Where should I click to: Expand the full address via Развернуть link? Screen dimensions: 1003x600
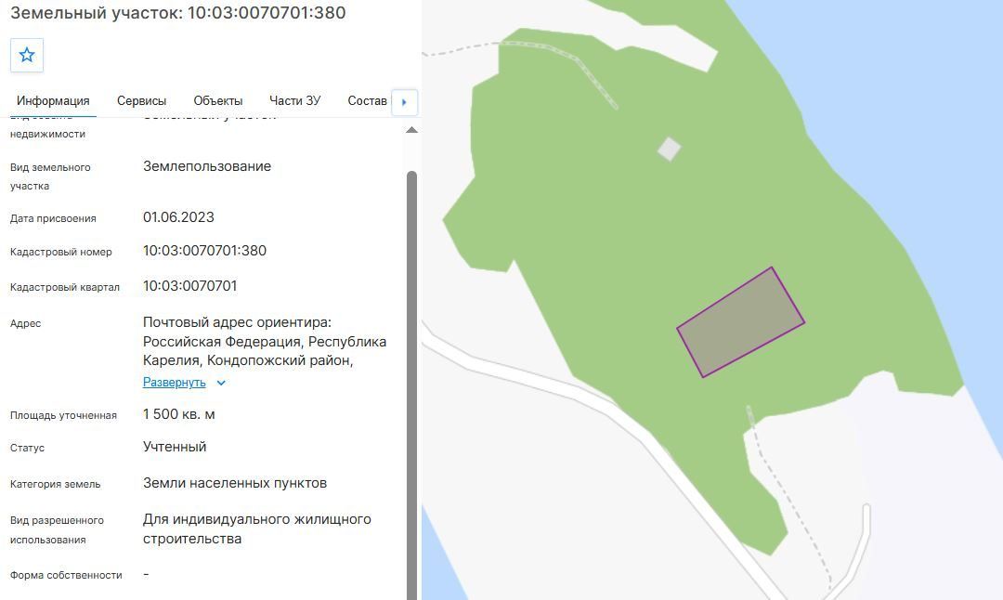174,383
